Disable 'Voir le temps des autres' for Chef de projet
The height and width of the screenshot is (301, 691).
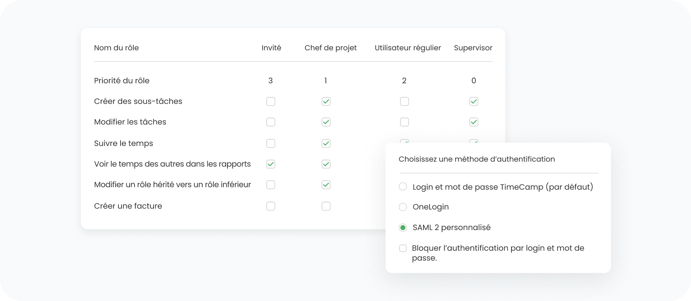coord(326,164)
